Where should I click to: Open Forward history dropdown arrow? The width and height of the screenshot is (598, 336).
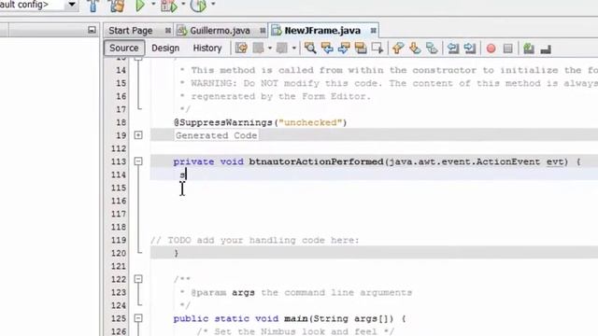[x=293, y=49]
